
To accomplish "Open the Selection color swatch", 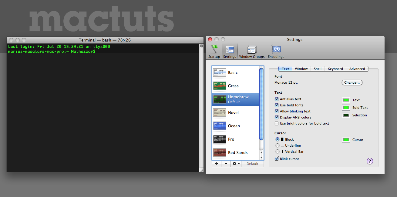I will click(x=346, y=115).
